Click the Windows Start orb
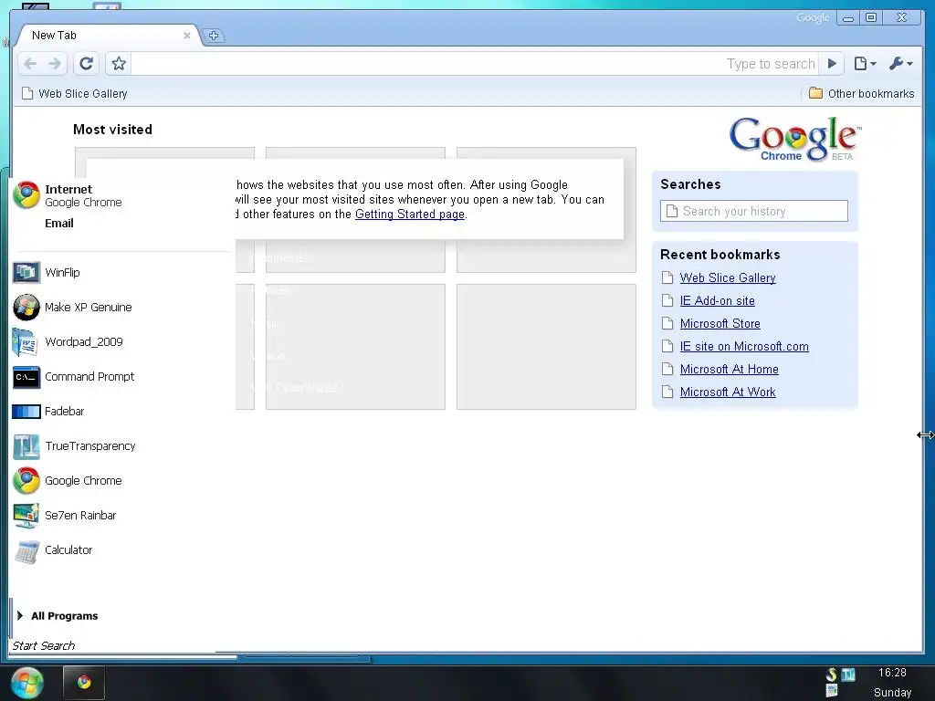Screen dimensions: 935x701 [26, 683]
